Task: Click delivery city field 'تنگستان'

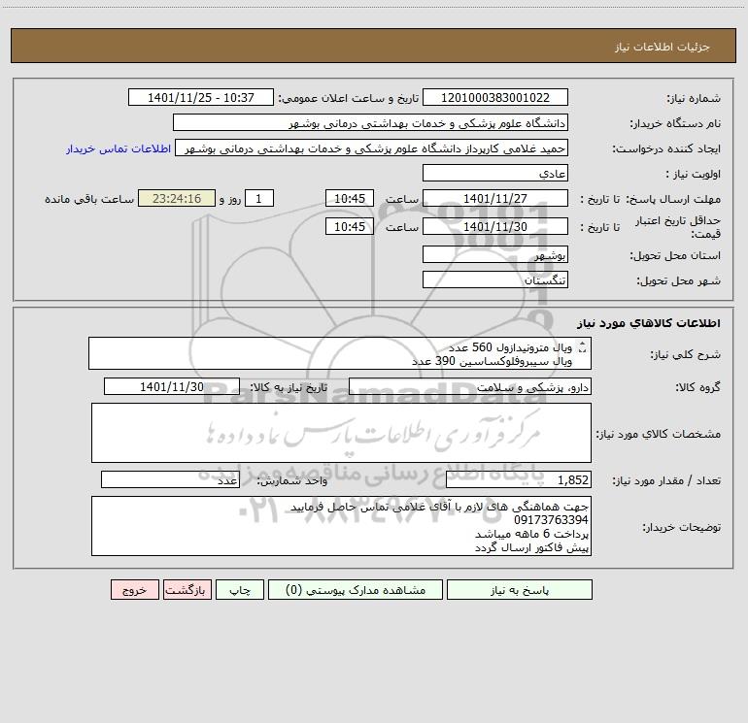Action: (495, 279)
